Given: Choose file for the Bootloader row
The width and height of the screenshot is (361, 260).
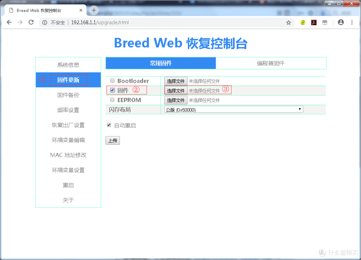Looking at the screenshot, I should pyautogui.click(x=176, y=81).
